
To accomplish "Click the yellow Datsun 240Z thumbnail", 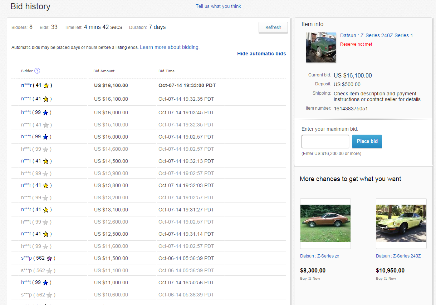I will tap(401, 224).
